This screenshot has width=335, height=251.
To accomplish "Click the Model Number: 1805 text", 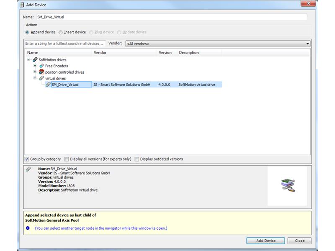I will pyautogui.click(x=57, y=186).
